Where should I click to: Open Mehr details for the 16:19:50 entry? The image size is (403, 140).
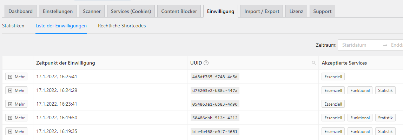16,118
